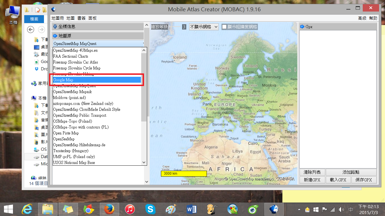The image size is (385, 216).
Task: Open the 幫助 menu
Action: (x=373, y=18)
